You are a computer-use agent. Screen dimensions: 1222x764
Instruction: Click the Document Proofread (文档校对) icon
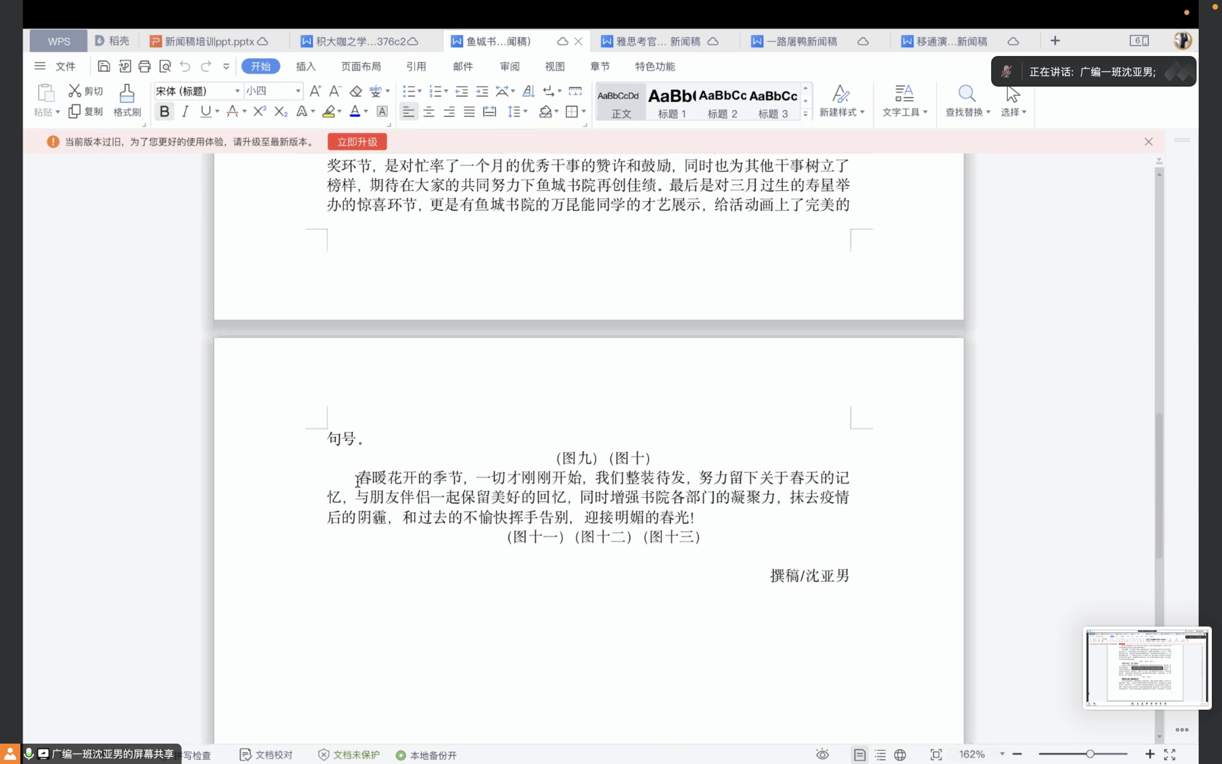click(x=245, y=754)
